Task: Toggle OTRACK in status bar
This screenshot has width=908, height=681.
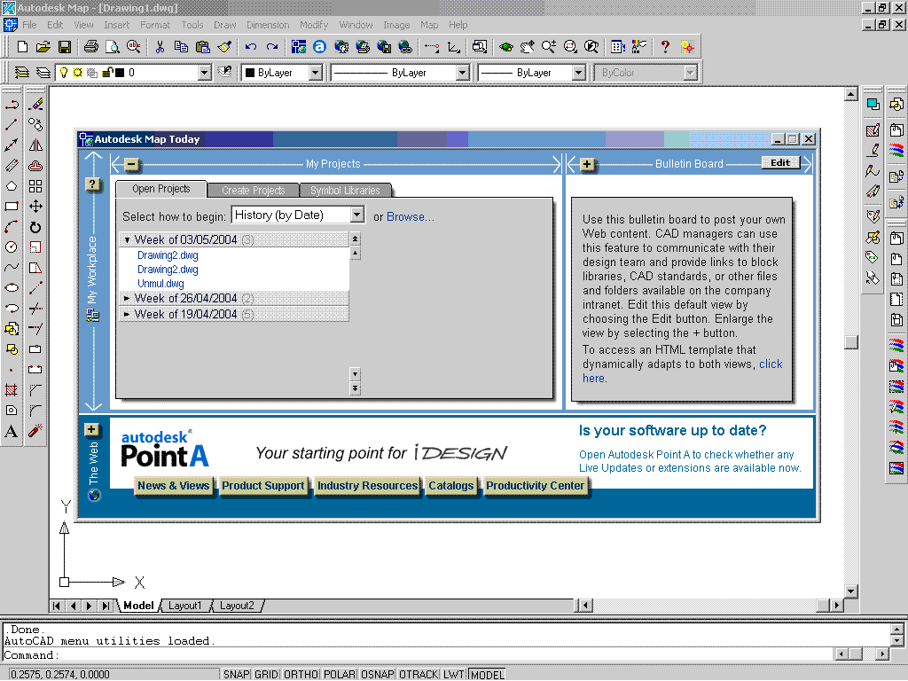Action: (419, 675)
